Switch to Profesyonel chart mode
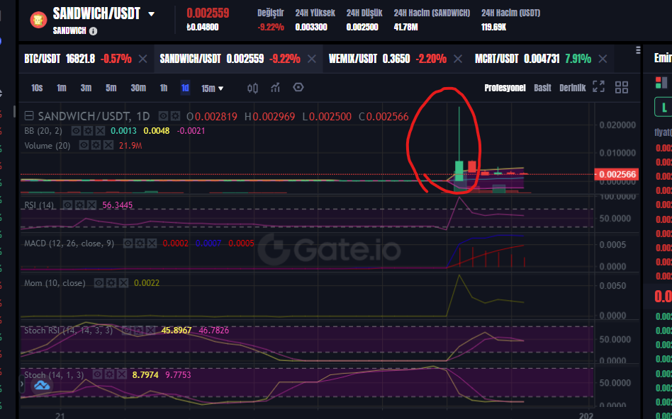The width and height of the screenshot is (672, 419). coord(505,88)
